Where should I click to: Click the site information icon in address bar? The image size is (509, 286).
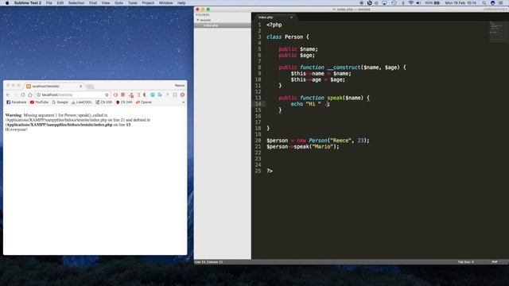point(38,95)
